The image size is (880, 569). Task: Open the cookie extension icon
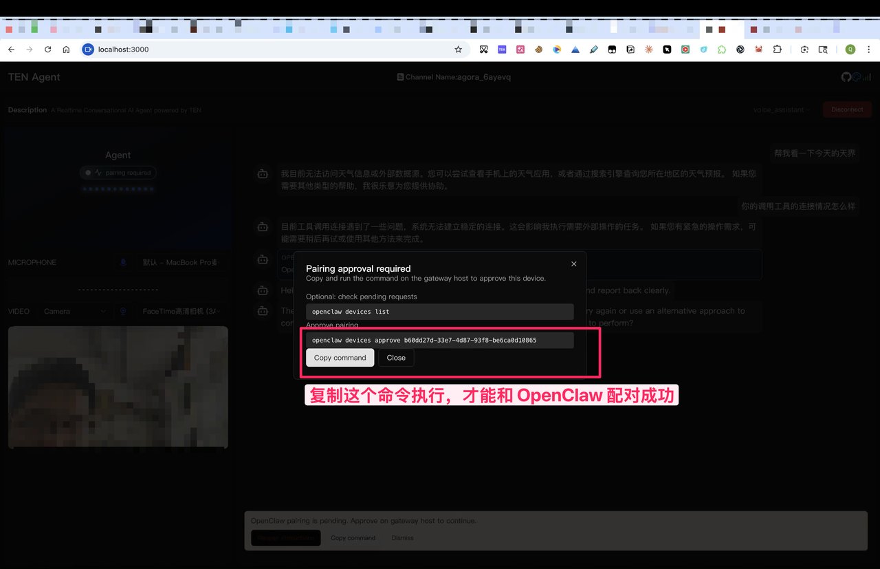[x=539, y=50]
